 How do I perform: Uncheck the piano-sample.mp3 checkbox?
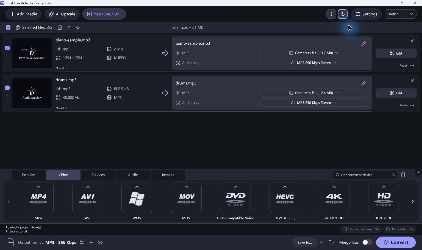pyautogui.click(x=7, y=48)
